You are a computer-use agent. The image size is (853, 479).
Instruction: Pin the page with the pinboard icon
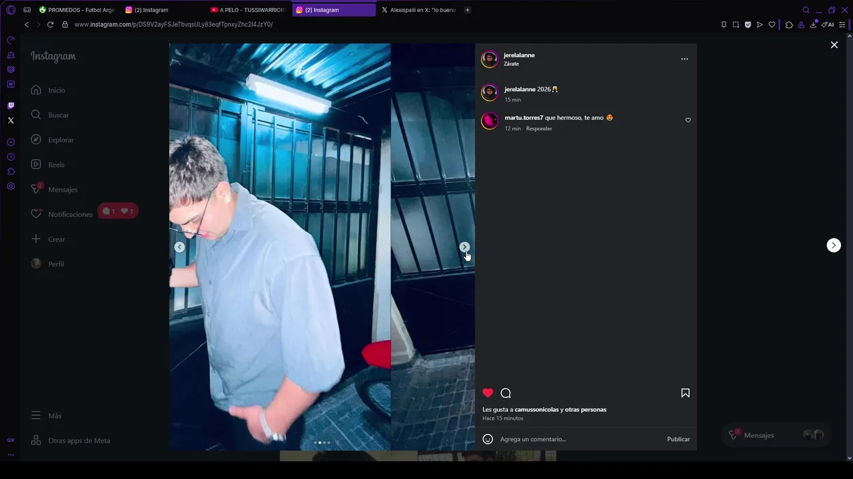tap(724, 25)
